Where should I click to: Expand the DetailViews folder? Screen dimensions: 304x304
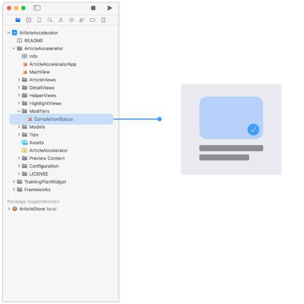click(x=19, y=88)
